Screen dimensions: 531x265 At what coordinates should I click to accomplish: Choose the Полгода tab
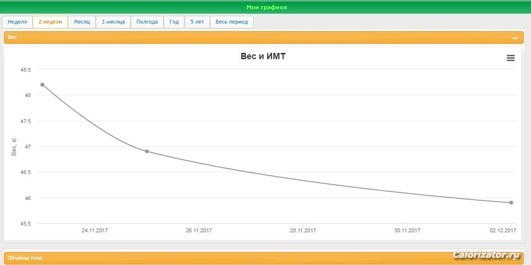pos(147,22)
